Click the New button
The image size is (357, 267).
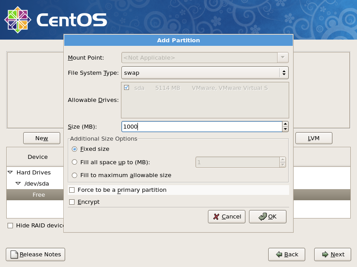pos(42,138)
